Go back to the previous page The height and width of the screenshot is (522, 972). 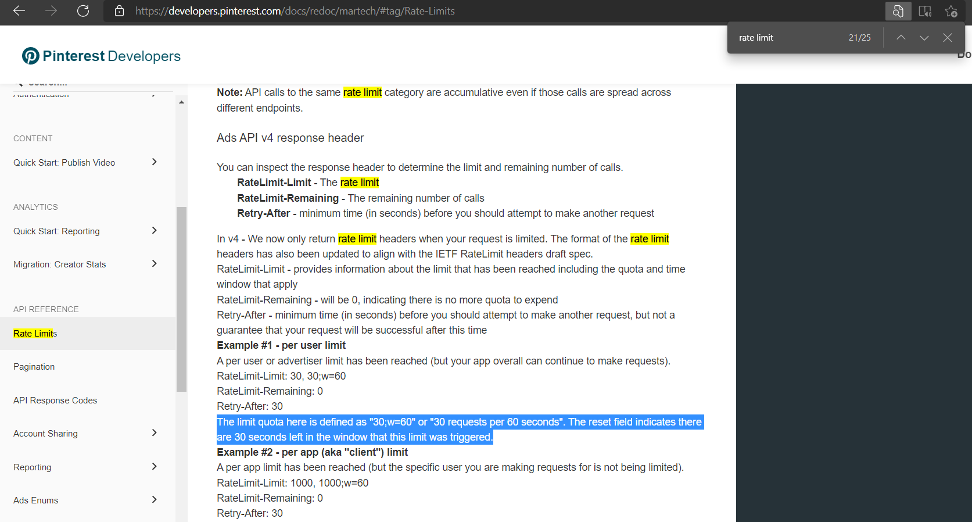tap(19, 11)
